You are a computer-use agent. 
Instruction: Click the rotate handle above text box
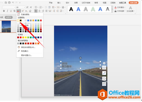[x=81, y=58]
